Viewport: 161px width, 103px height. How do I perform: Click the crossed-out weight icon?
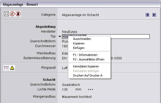point(18,14)
